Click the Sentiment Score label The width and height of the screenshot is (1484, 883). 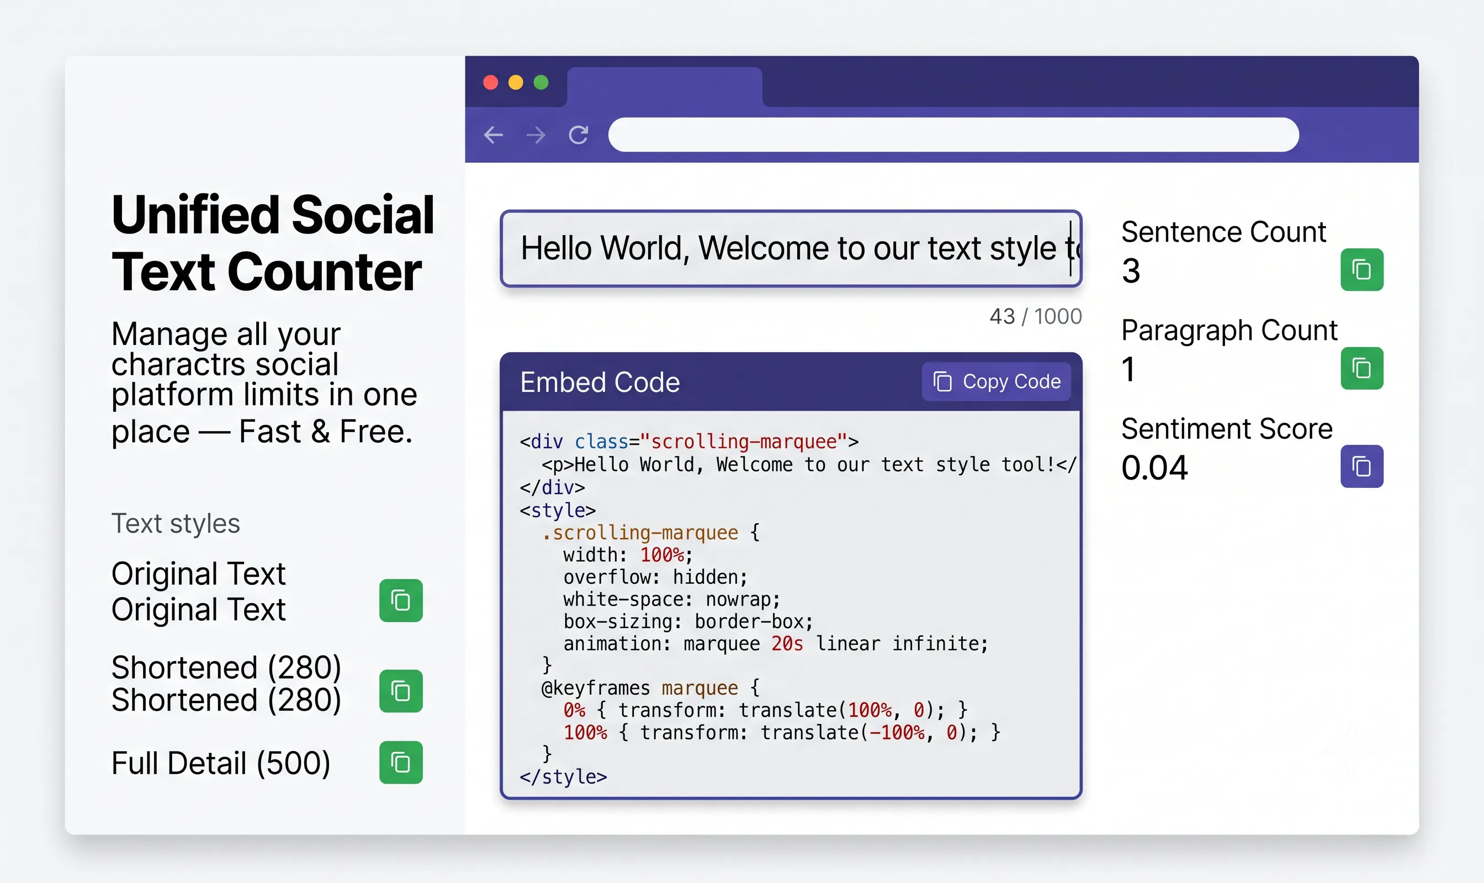tap(1226, 429)
